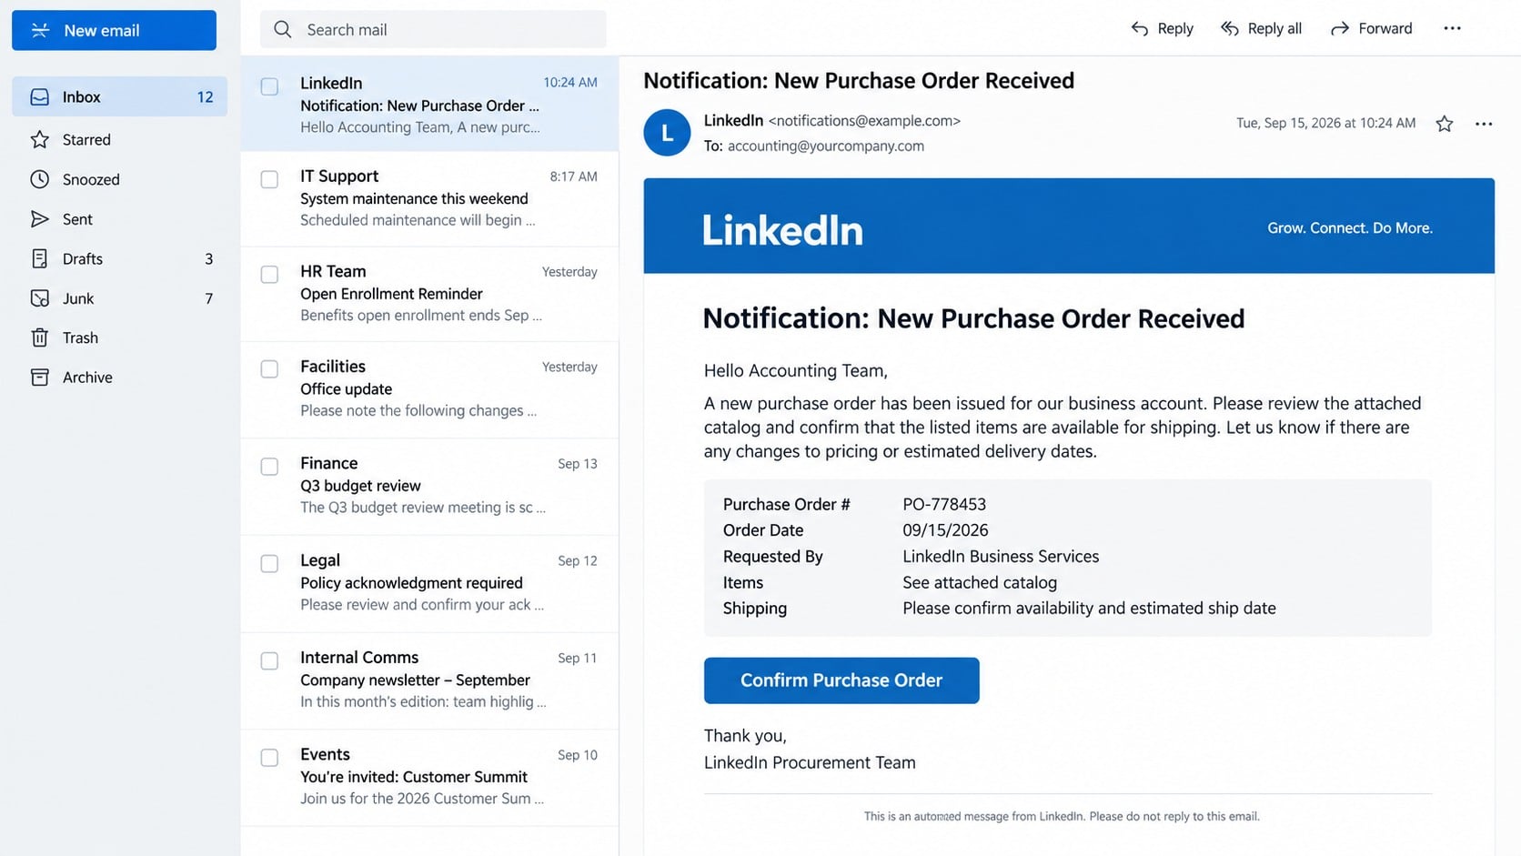Select the Facilities email checkbox
The height and width of the screenshot is (856, 1521).
(x=269, y=368)
